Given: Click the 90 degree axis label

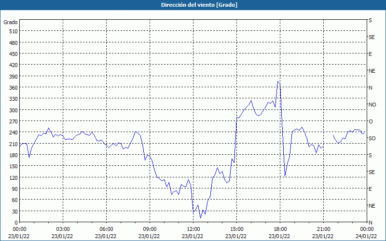Looking at the screenshot, I should click(x=15, y=189).
